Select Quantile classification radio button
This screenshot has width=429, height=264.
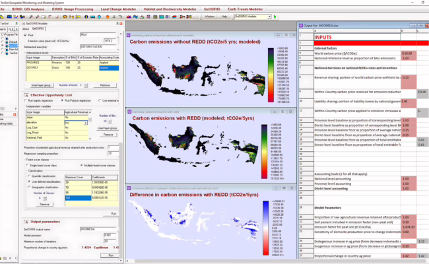[x=29, y=176]
